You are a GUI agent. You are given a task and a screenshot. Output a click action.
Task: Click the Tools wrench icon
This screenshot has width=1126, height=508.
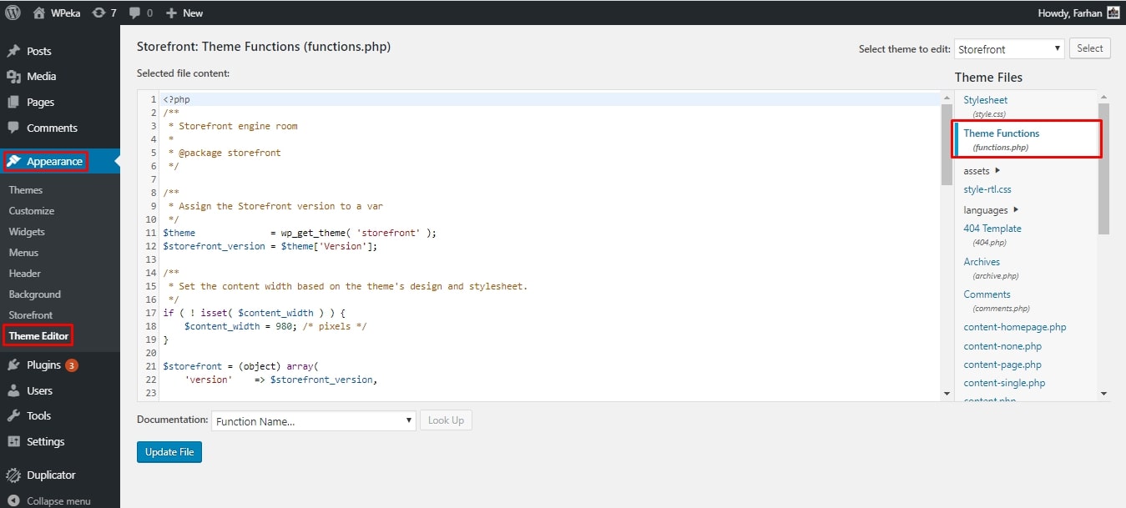coord(13,415)
